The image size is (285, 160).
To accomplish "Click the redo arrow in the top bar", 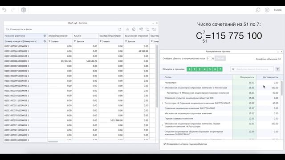I will 13,10.
